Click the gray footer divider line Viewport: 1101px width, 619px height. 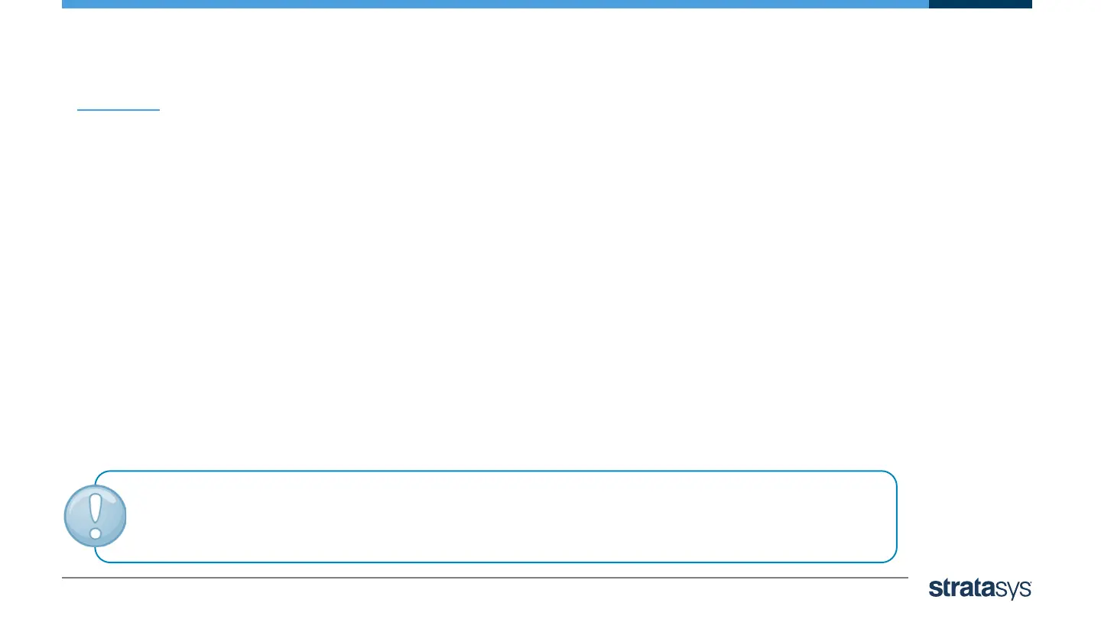(485, 577)
